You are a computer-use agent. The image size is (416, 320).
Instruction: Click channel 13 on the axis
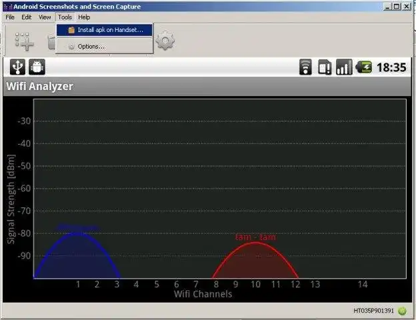click(x=315, y=285)
